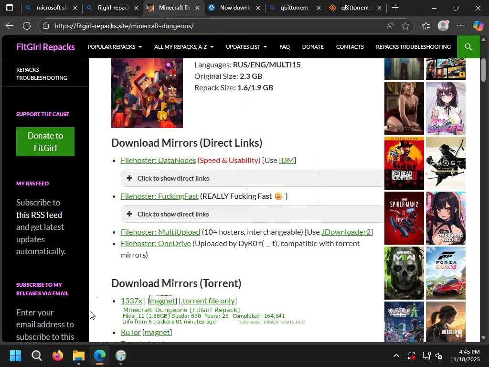Screen dimensions: 489x367
Task: Switch to the fitgirl-repacks search tab
Action: [112, 8]
